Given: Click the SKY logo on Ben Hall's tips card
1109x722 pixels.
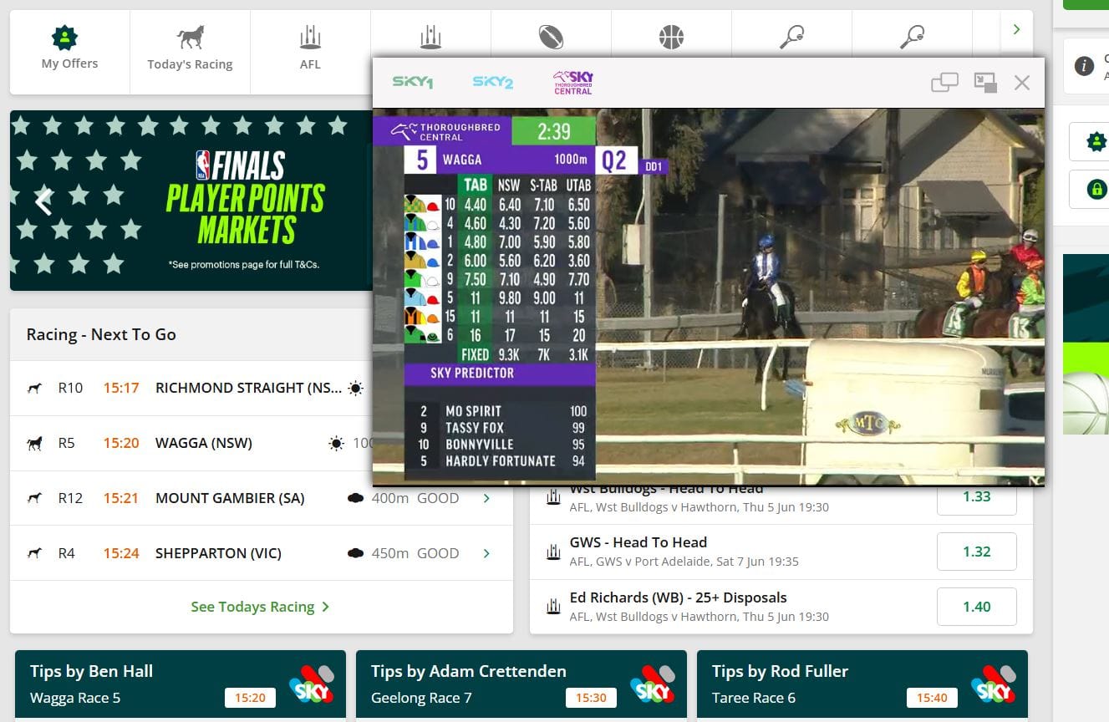Looking at the screenshot, I should tap(309, 683).
